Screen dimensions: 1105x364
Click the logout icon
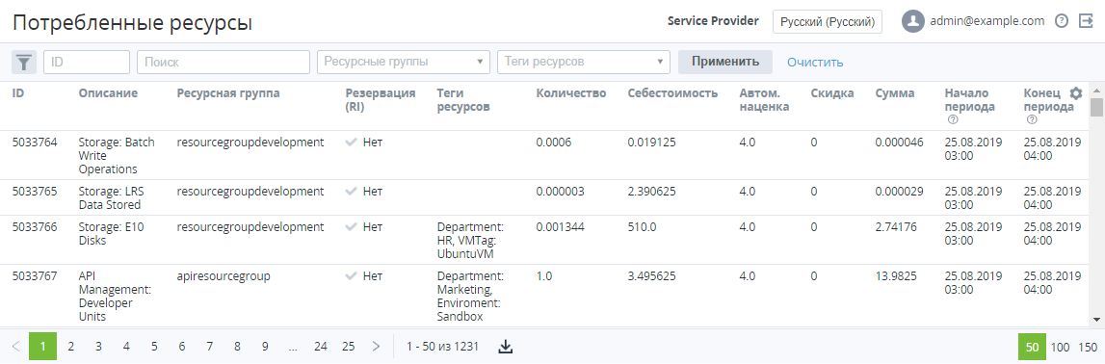1086,21
